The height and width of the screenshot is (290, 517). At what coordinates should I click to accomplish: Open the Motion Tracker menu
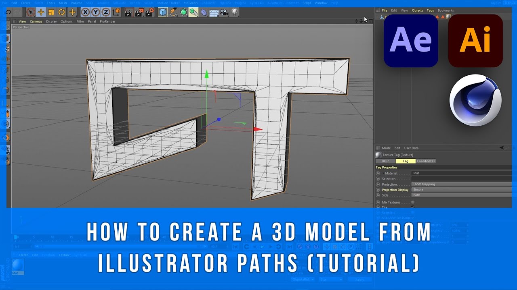coord(168,3)
